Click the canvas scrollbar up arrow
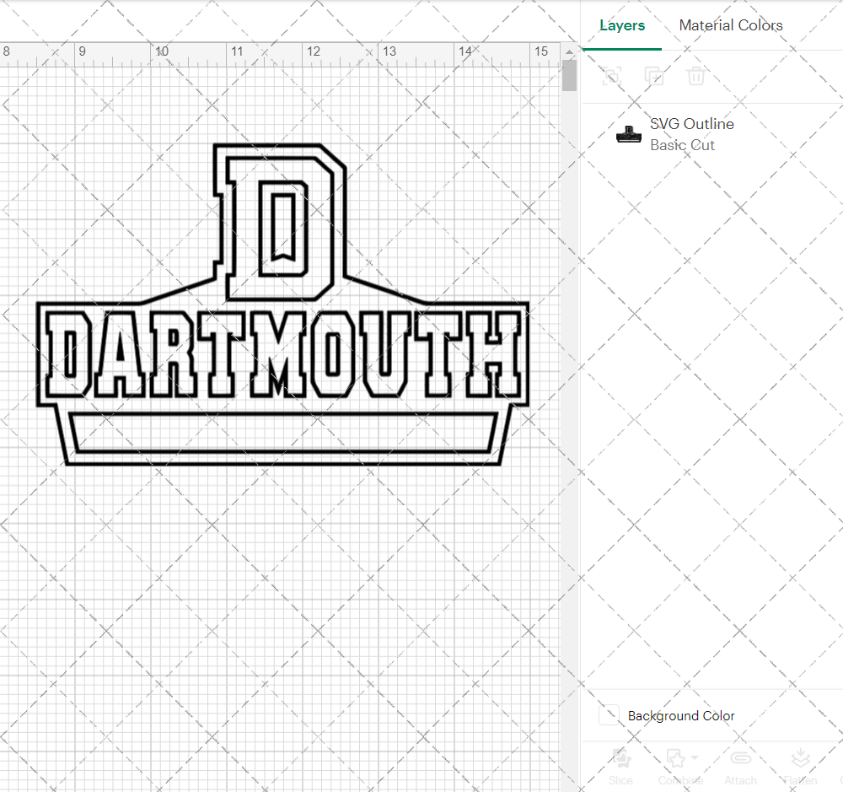Image resolution: width=843 pixels, height=792 pixels. [x=569, y=51]
